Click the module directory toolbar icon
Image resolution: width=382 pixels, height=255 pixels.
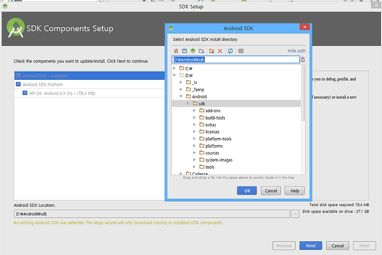coord(201,51)
